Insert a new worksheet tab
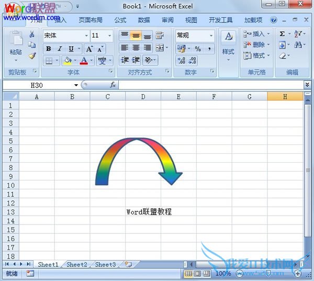Image resolution: width=314 pixels, height=281 pixels. 128,264
